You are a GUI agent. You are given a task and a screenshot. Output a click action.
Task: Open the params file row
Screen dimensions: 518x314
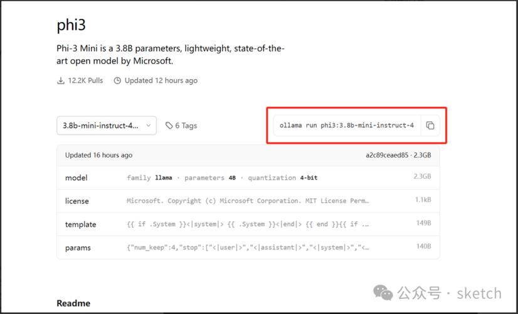248,247
